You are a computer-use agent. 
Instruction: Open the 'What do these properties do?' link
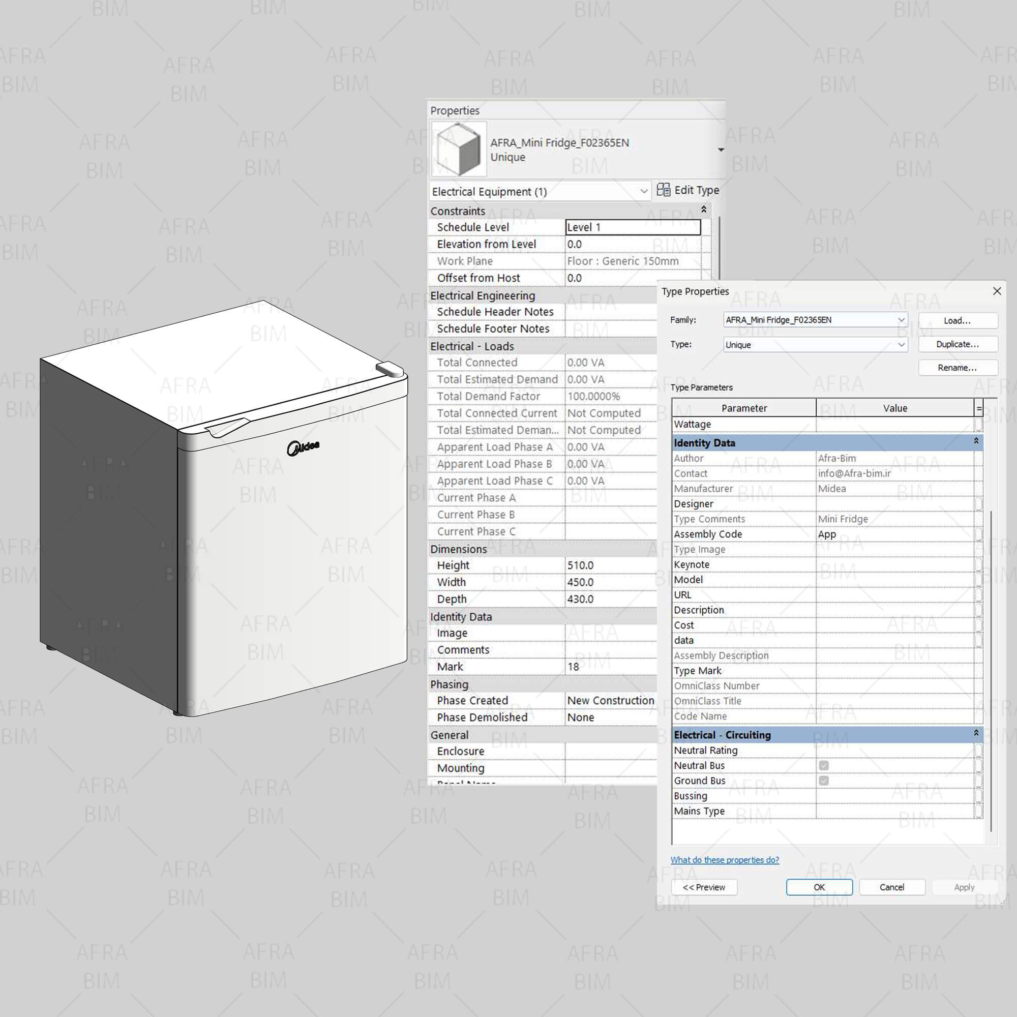724,859
